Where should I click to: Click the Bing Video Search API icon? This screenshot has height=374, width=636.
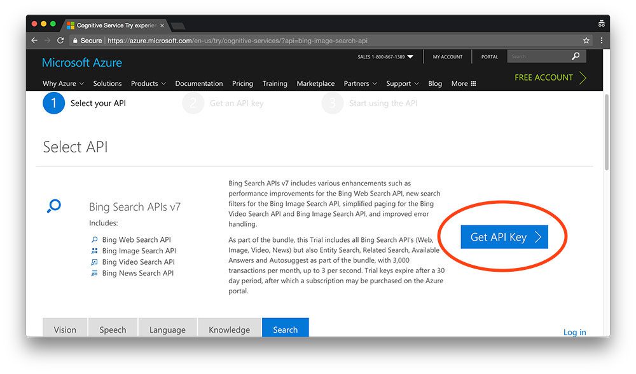[x=95, y=262]
